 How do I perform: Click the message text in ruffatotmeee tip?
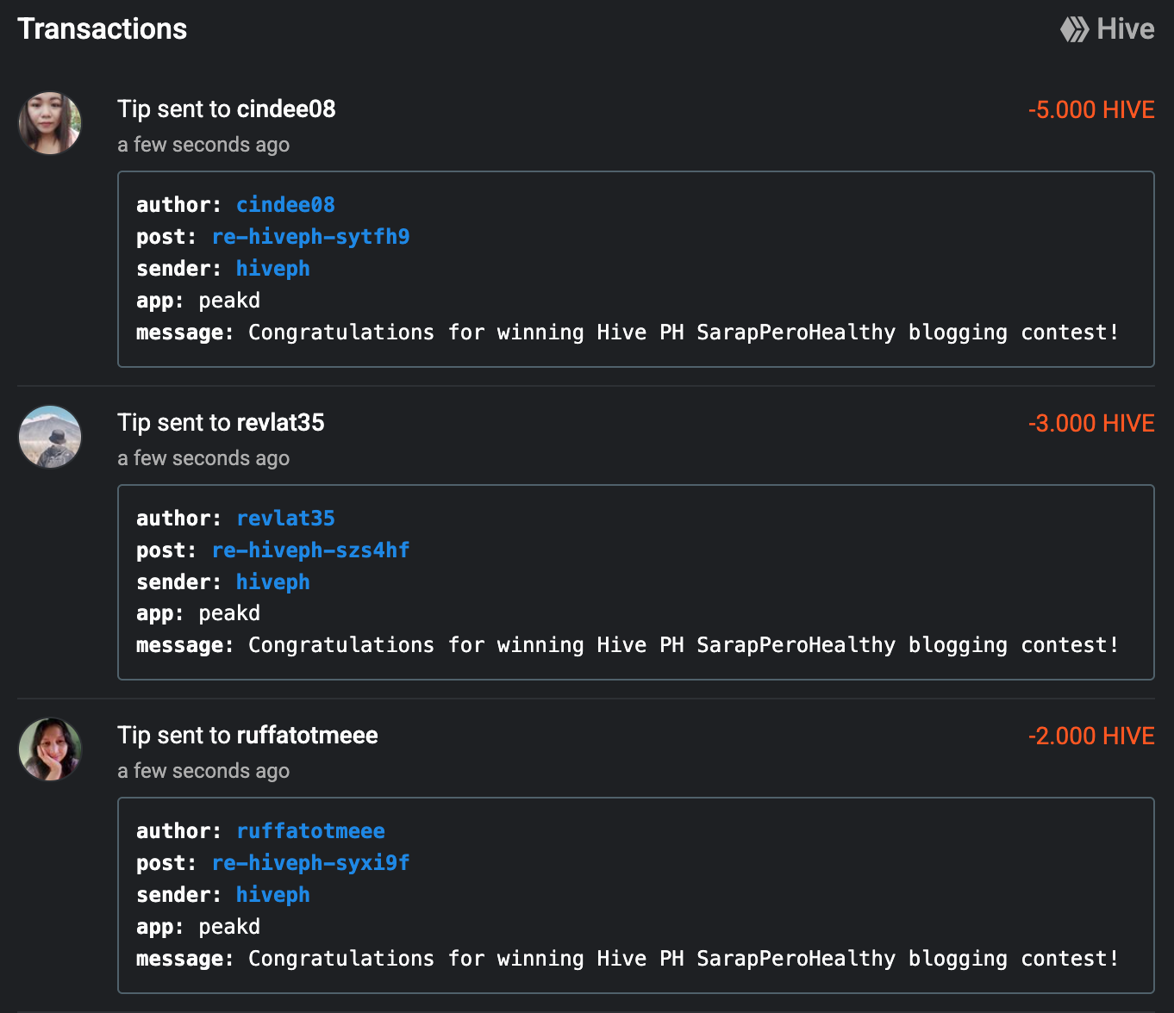[x=684, y=959]
